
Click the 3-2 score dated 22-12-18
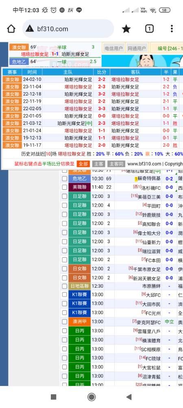tap(102, 94)
